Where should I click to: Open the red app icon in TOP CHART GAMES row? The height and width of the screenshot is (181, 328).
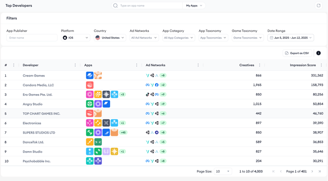(x=90, y=114)
